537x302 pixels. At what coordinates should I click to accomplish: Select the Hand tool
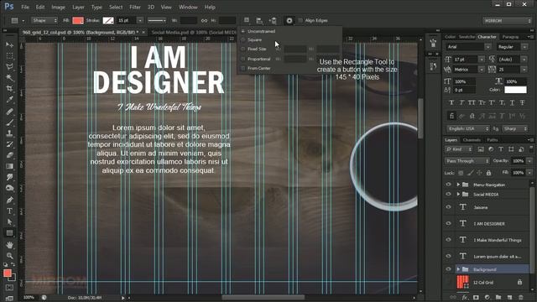(9, 245)
